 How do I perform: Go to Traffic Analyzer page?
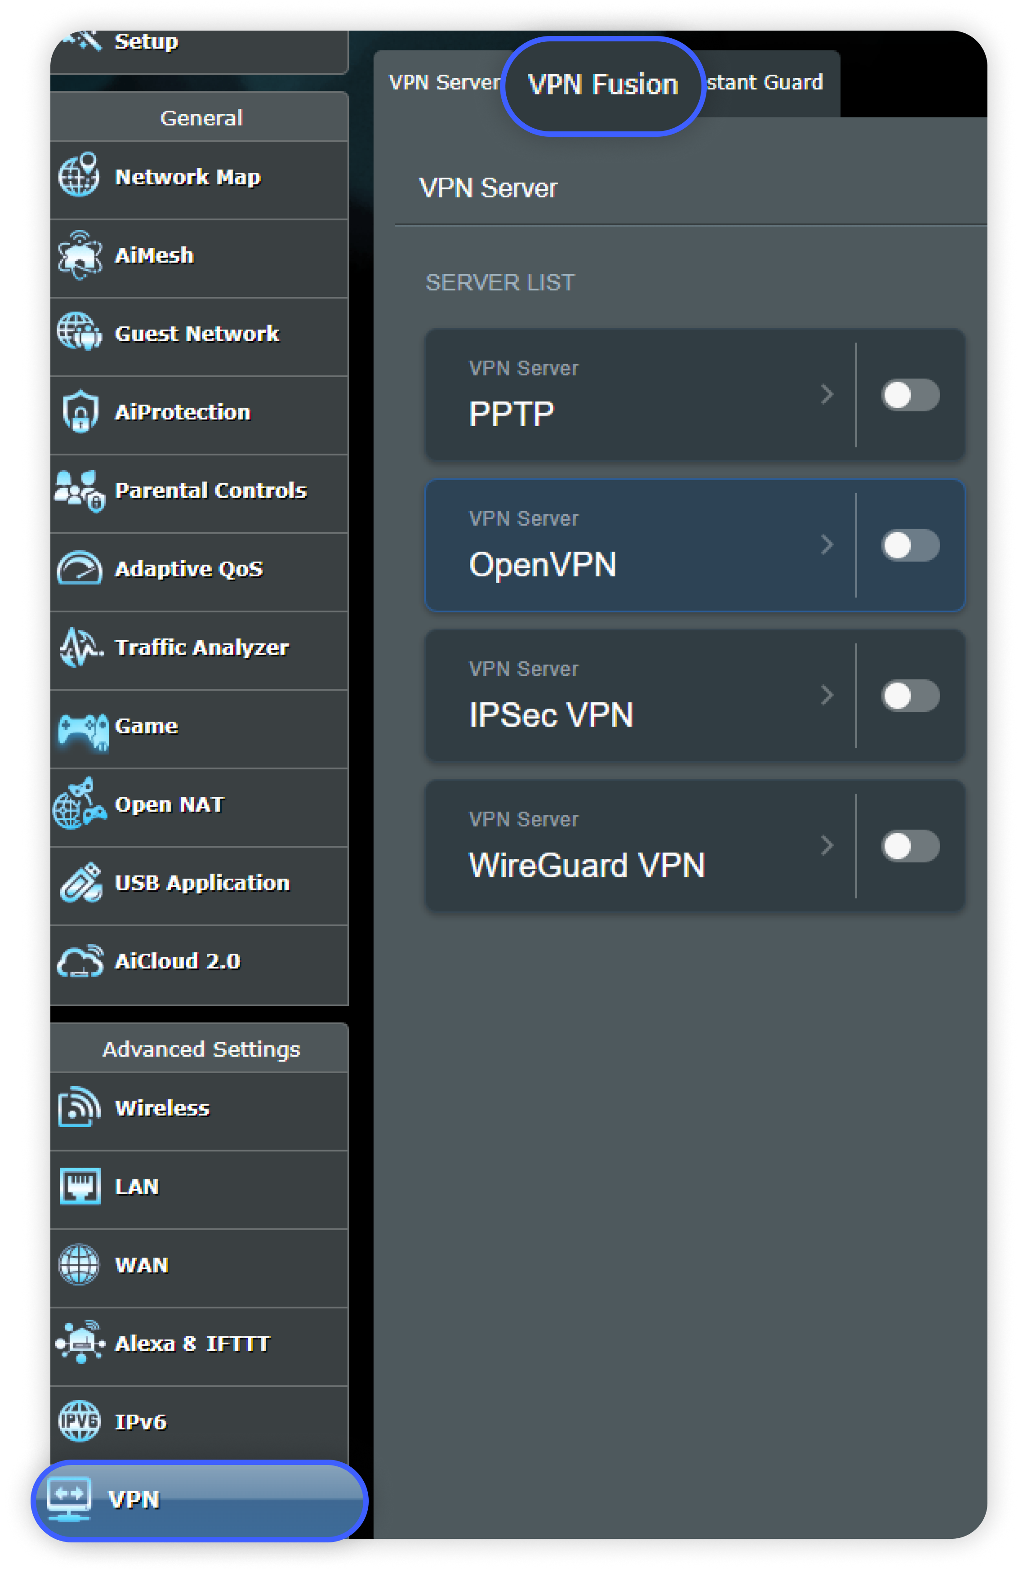[x=201, y=647]
